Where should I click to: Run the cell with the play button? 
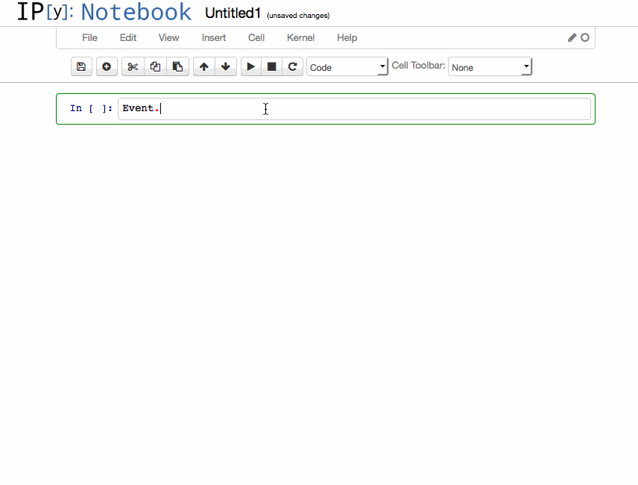pyautogui.click(x=250, y=66)
